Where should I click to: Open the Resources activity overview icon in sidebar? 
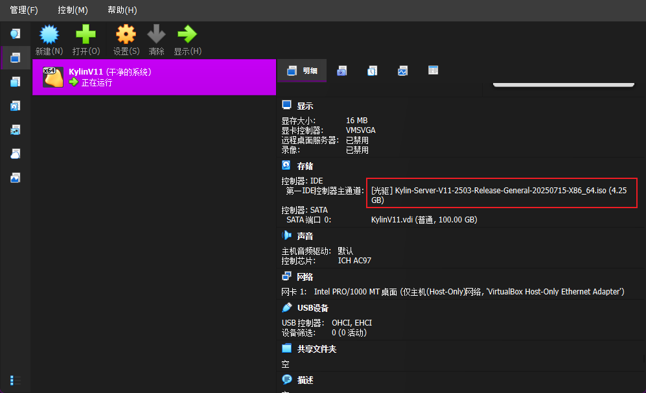(16, 178)
